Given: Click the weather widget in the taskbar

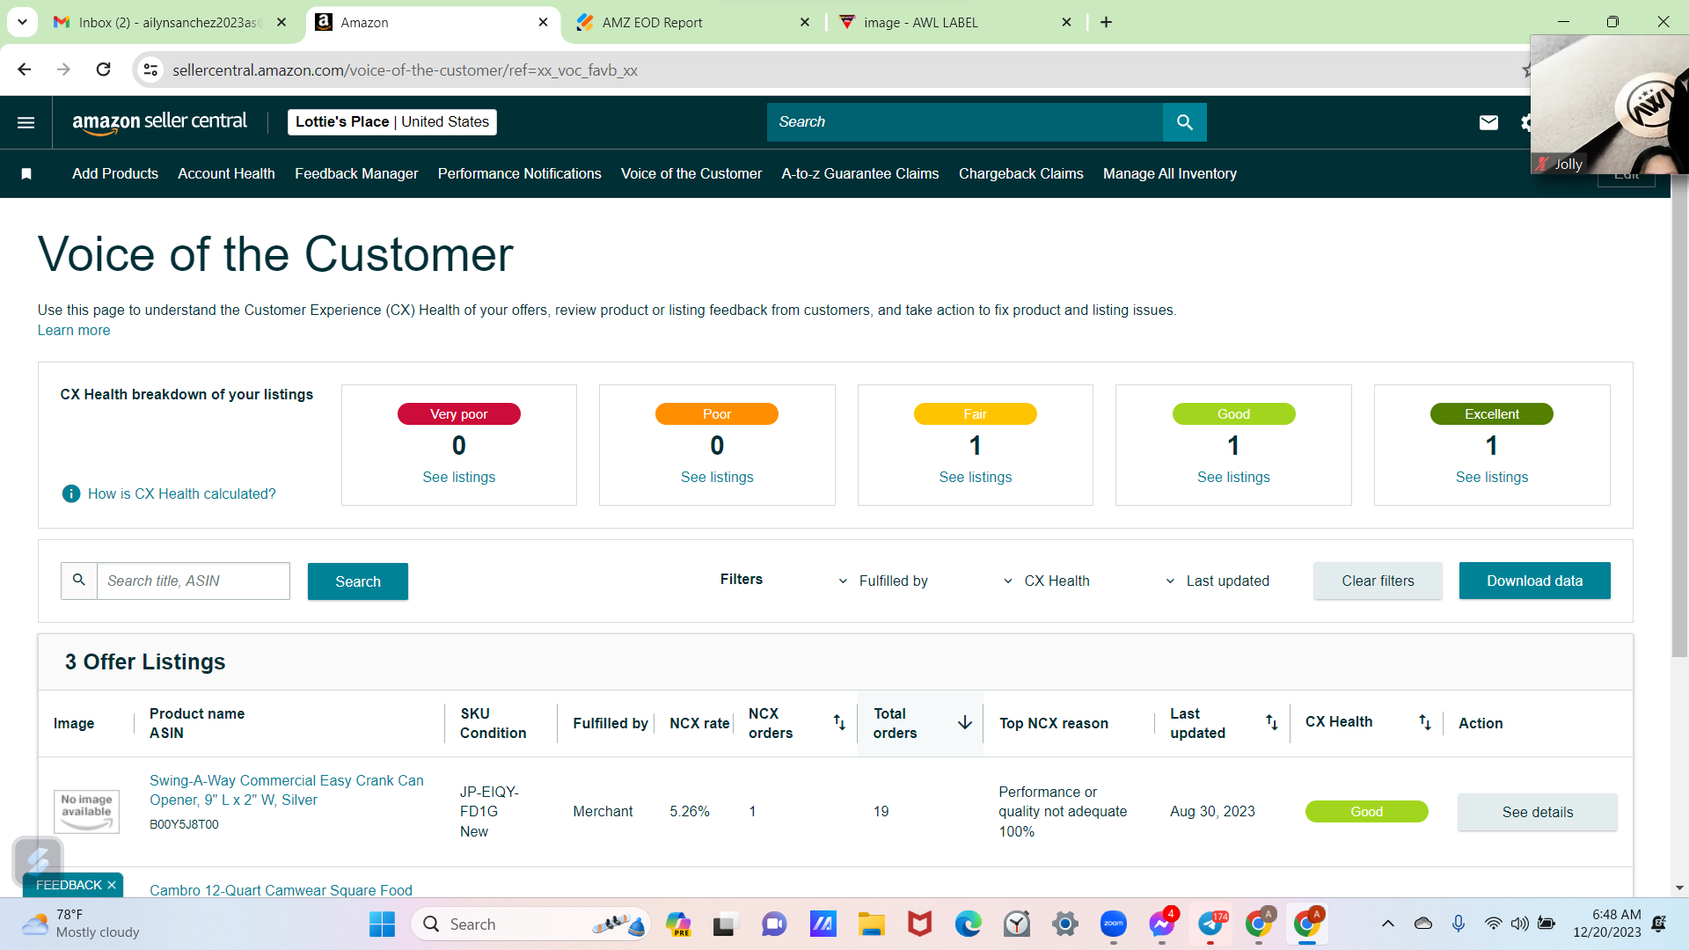Looking at the screenshot, I should (81, 924).
